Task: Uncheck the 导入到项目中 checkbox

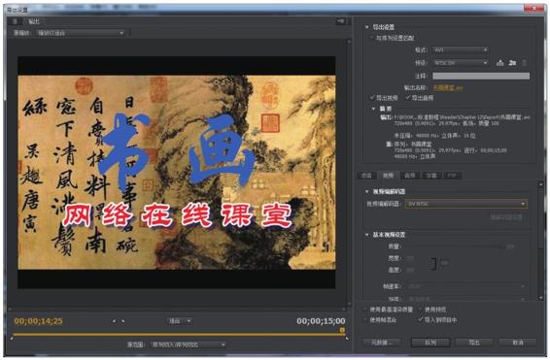Action: (x=420, y=319)
